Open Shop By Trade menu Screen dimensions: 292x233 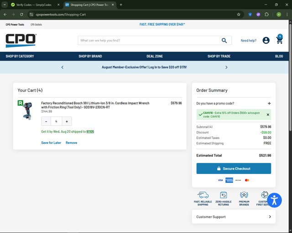[219, 56]
